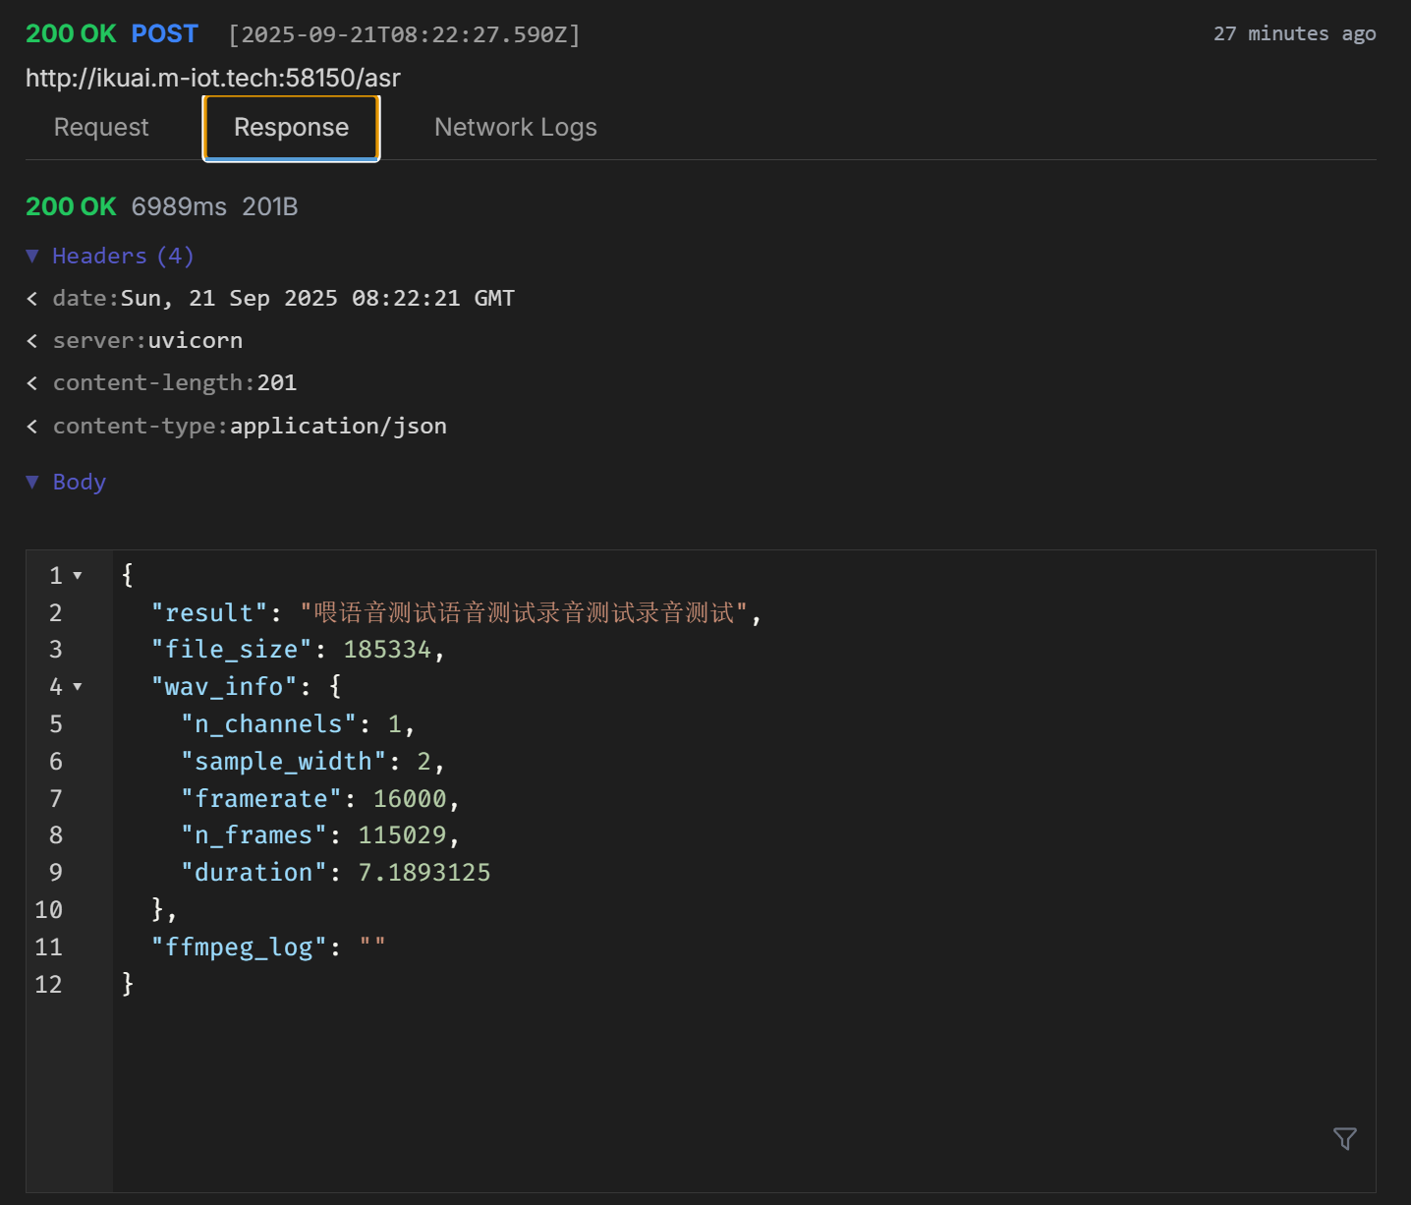Screen dimensions: 1411x1205
Task: Click the content-length header row
Action: pos(175,383)
